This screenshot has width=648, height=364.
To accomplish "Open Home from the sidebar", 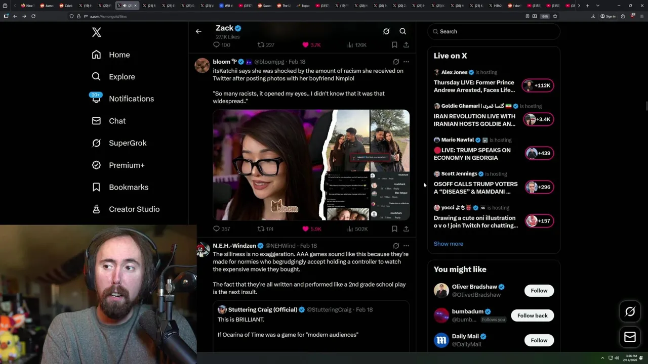I will tap(111, 55).
